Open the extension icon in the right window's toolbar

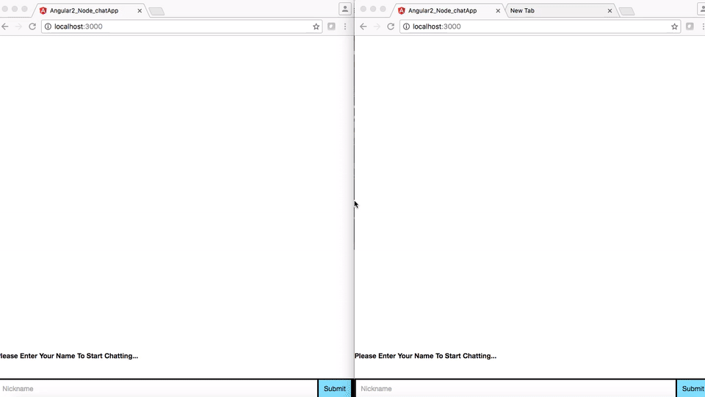690,26
